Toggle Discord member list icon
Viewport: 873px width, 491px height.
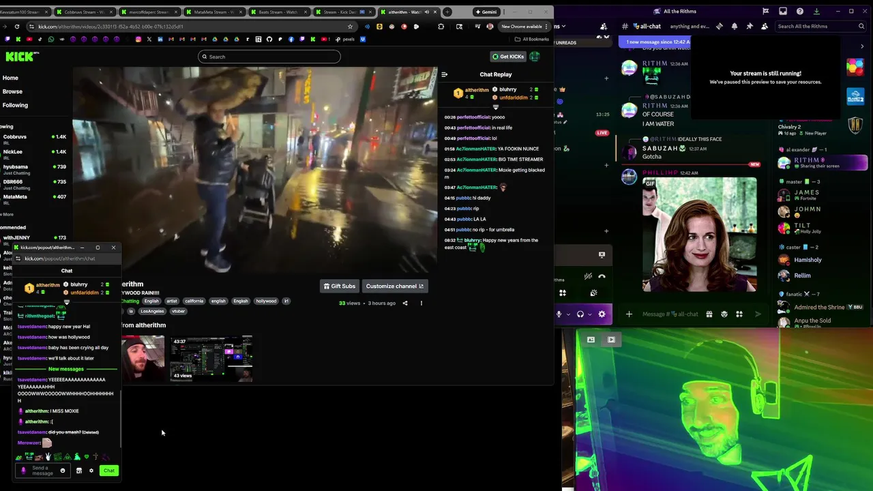764,26
